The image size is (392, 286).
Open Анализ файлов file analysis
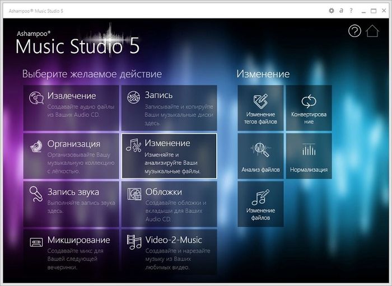pyautogui.click(x=260, y=156)
